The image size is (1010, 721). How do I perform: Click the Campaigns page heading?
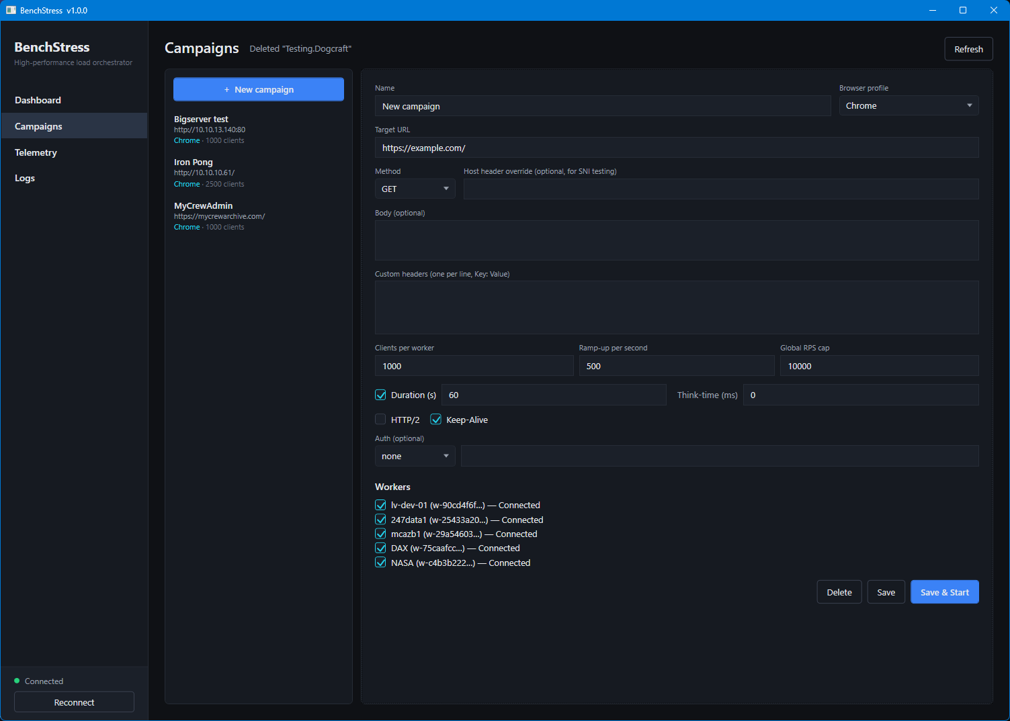[202, 48]
